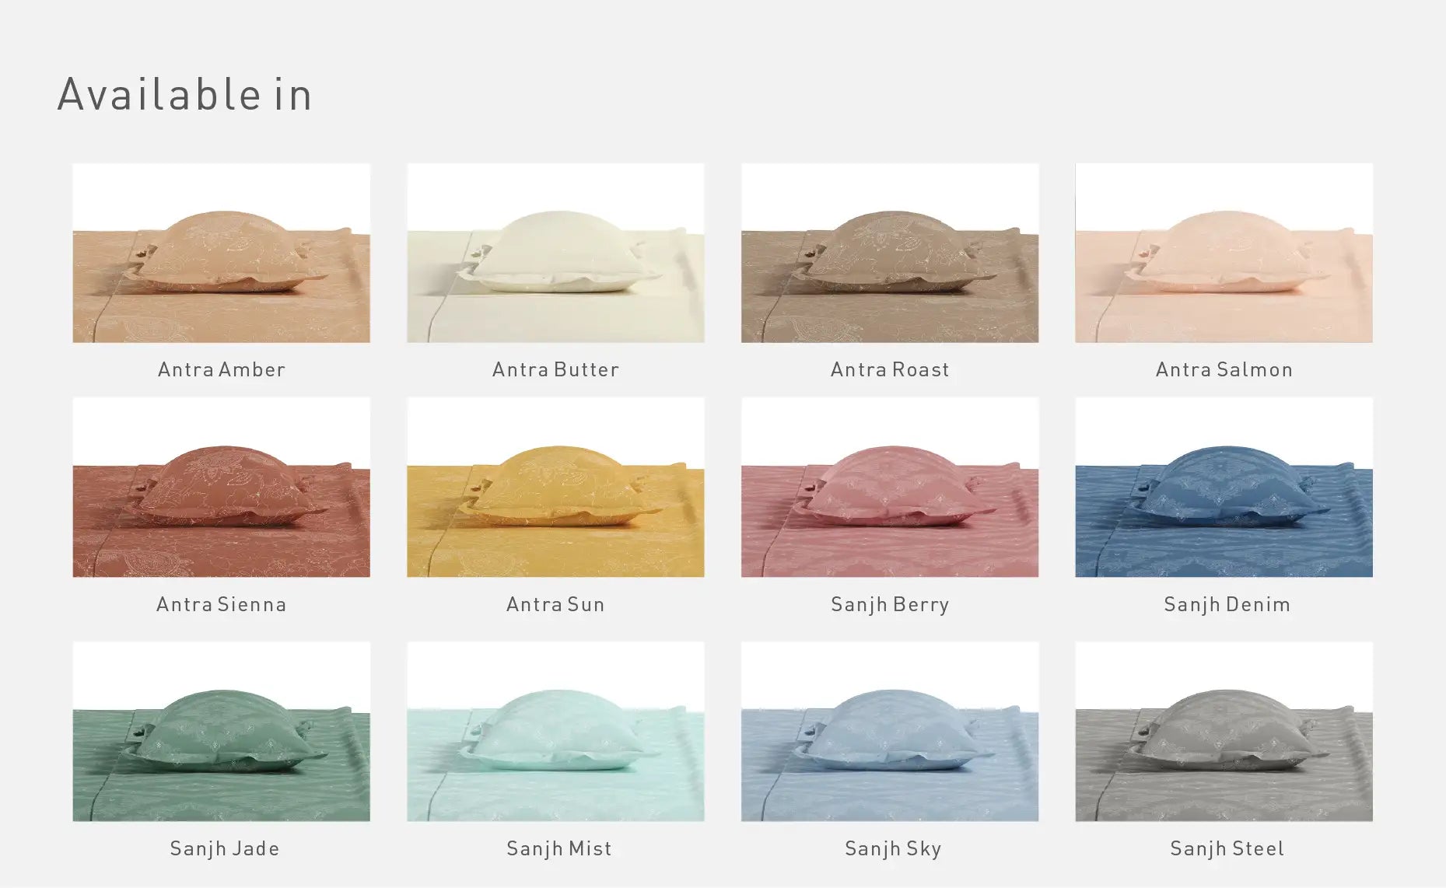Click the 'Sanjh Denim' label text

(x=1227, y=605)
